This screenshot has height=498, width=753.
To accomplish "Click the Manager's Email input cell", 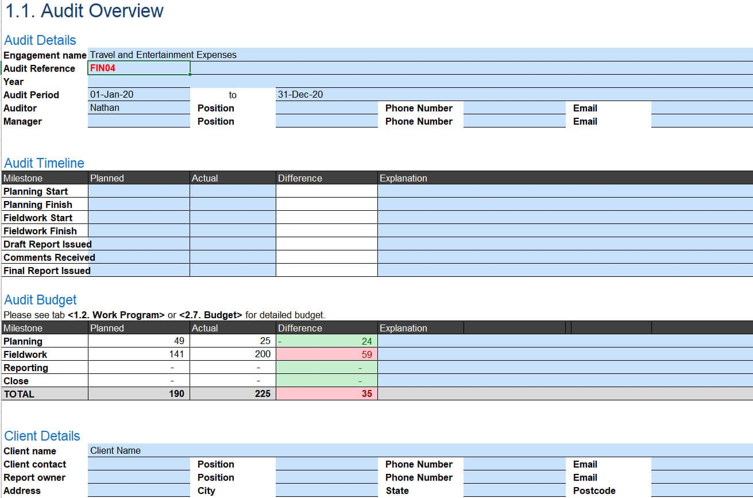I will [x=702, y=121].
